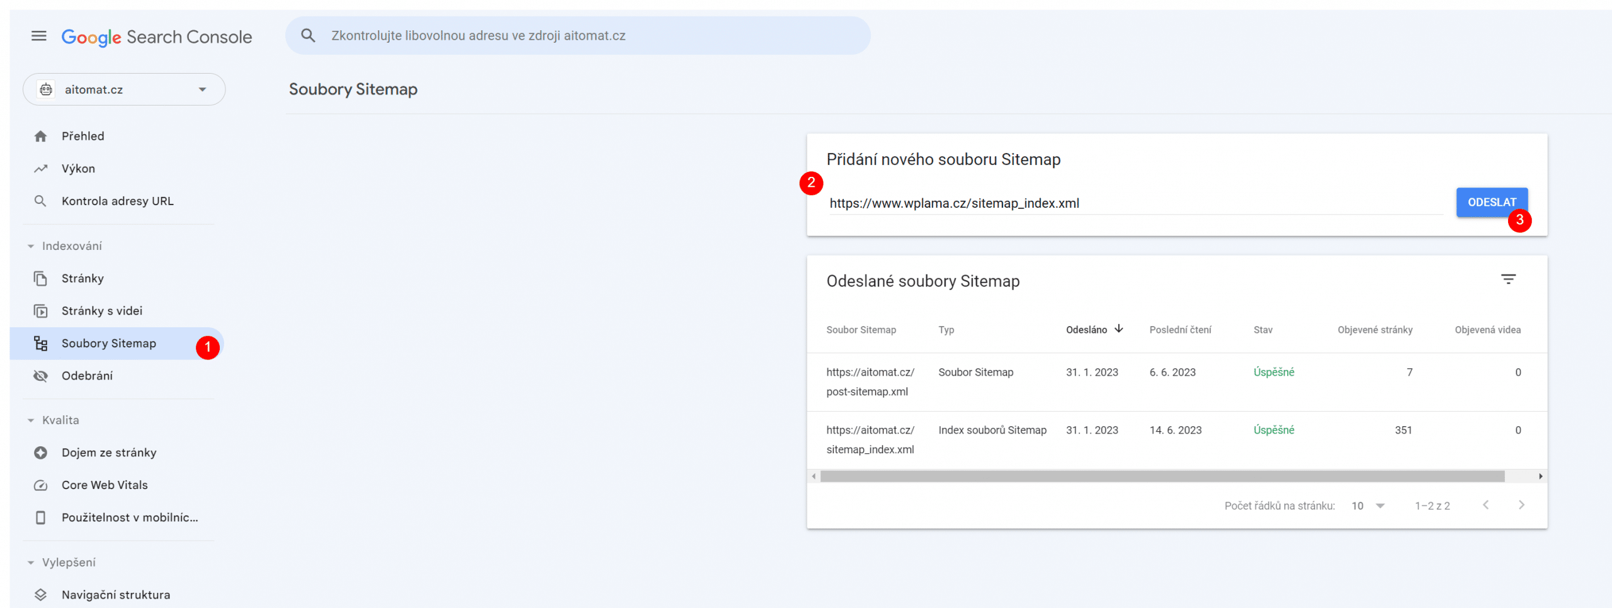This screenshot has width=1612, height=608.
Task: Click the Kontrola adresy URL magnifier icon
Action: click(x=40, y=201)
